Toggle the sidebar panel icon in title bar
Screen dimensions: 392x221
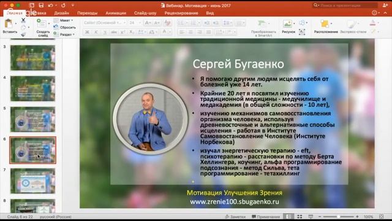click(31, 6)
